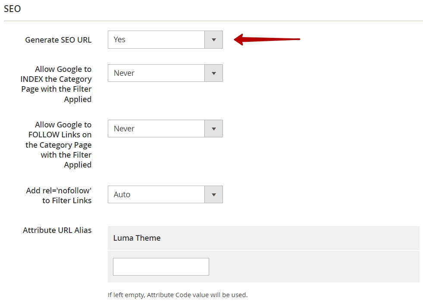The width and height of the screenshot is (423, 301).
Task: Click the Add rel='nofollow' to Filter Links label
Action: coord(59,195)
